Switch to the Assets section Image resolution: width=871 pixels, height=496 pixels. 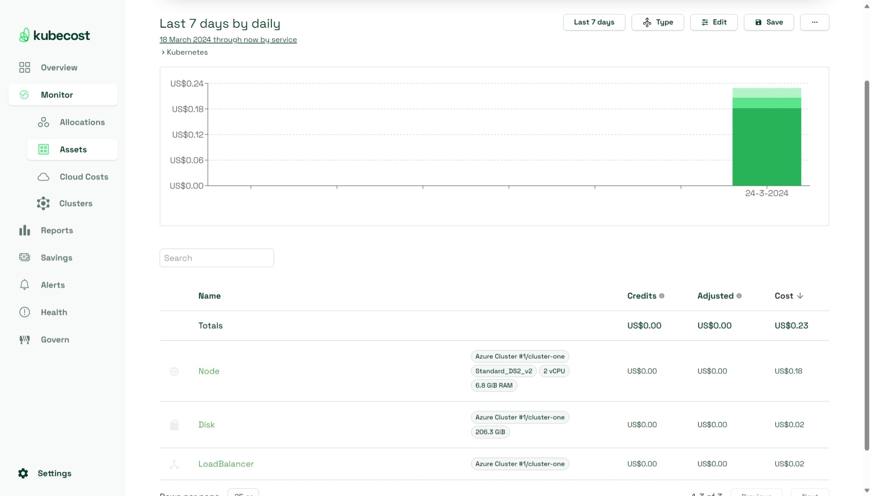pyautogui.click(x=73, y=149)
